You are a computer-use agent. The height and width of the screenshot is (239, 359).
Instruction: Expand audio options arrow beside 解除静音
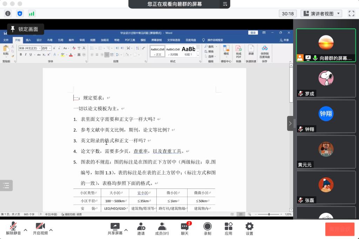pos(24,230)
